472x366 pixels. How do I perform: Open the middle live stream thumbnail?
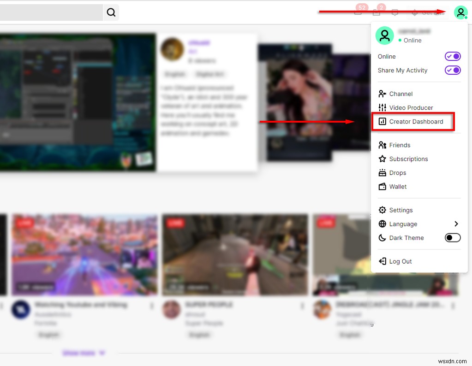click(235, 254)
